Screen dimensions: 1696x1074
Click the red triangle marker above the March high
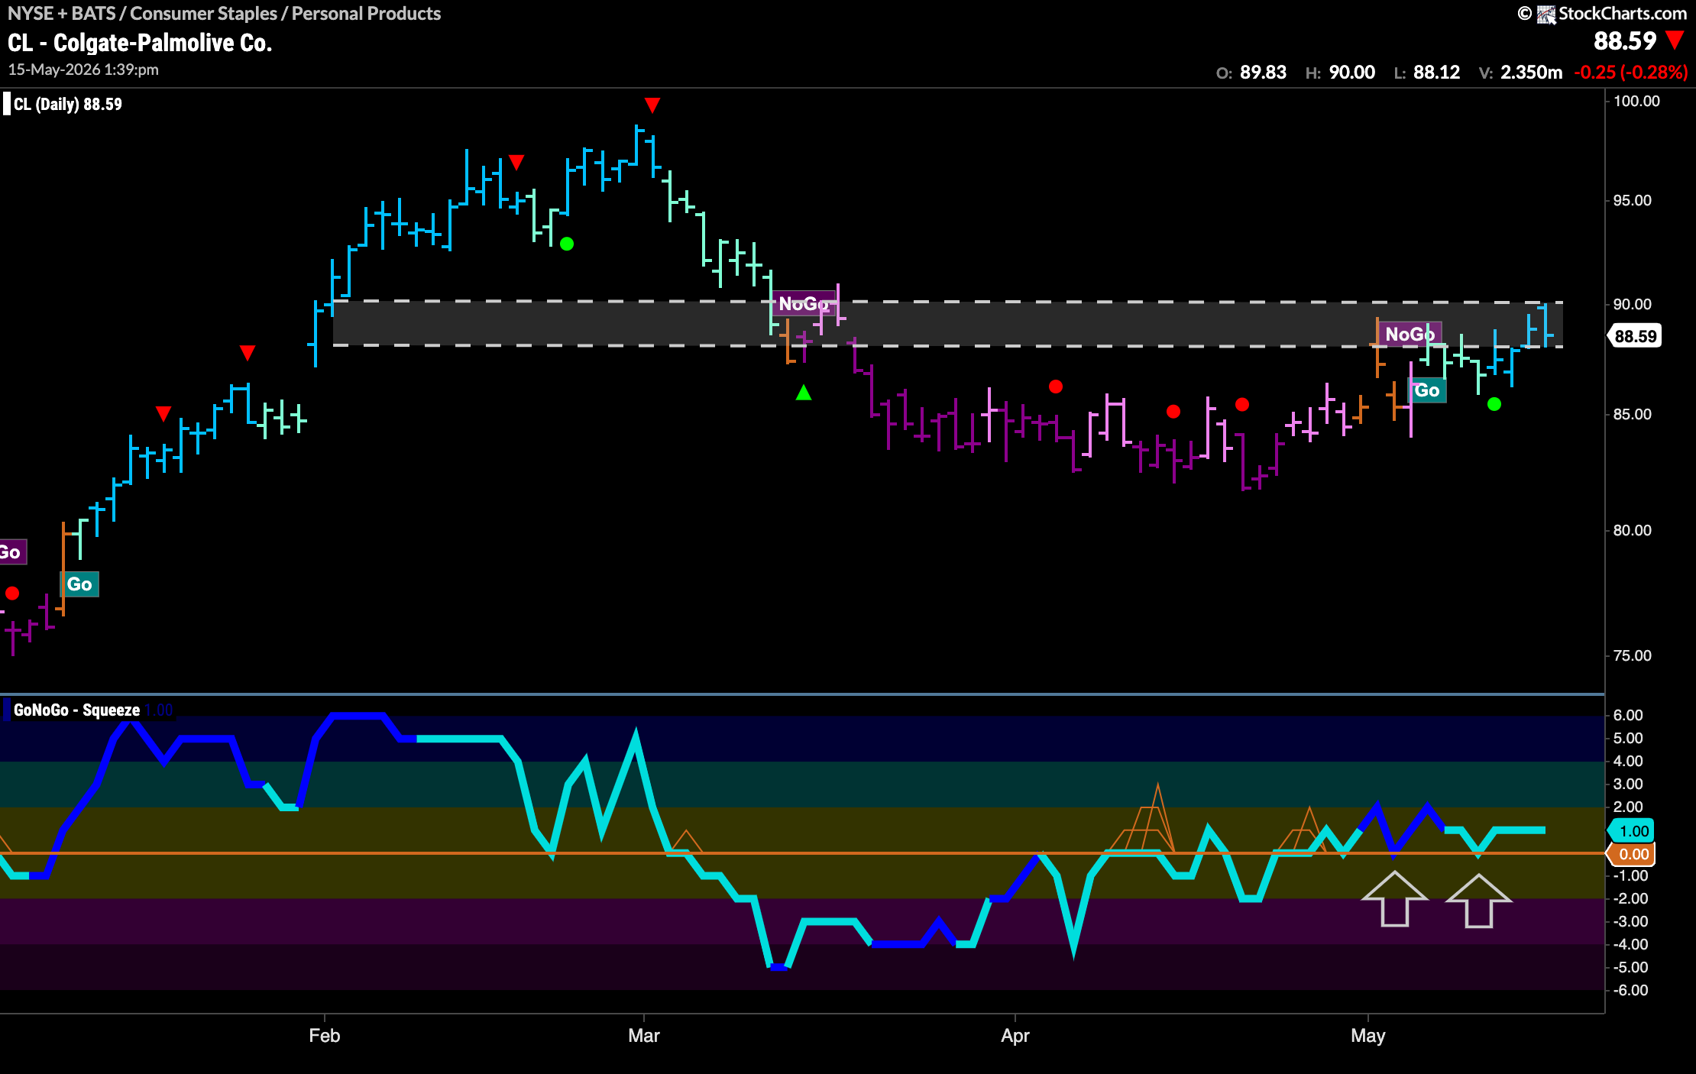coord(652,105)
